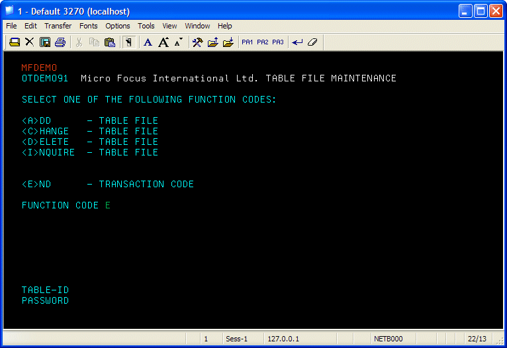Click the <A>DD function code line
The width and height of the screenshot is (507, 348).
[x=90, y=120]
